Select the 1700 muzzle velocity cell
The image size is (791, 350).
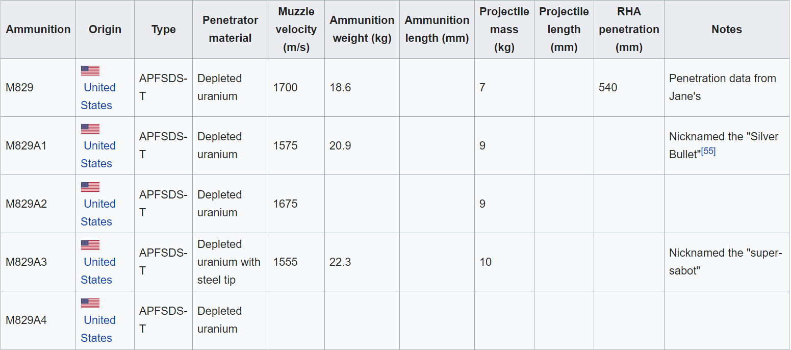pyautogui.click(x=296, y=88)
